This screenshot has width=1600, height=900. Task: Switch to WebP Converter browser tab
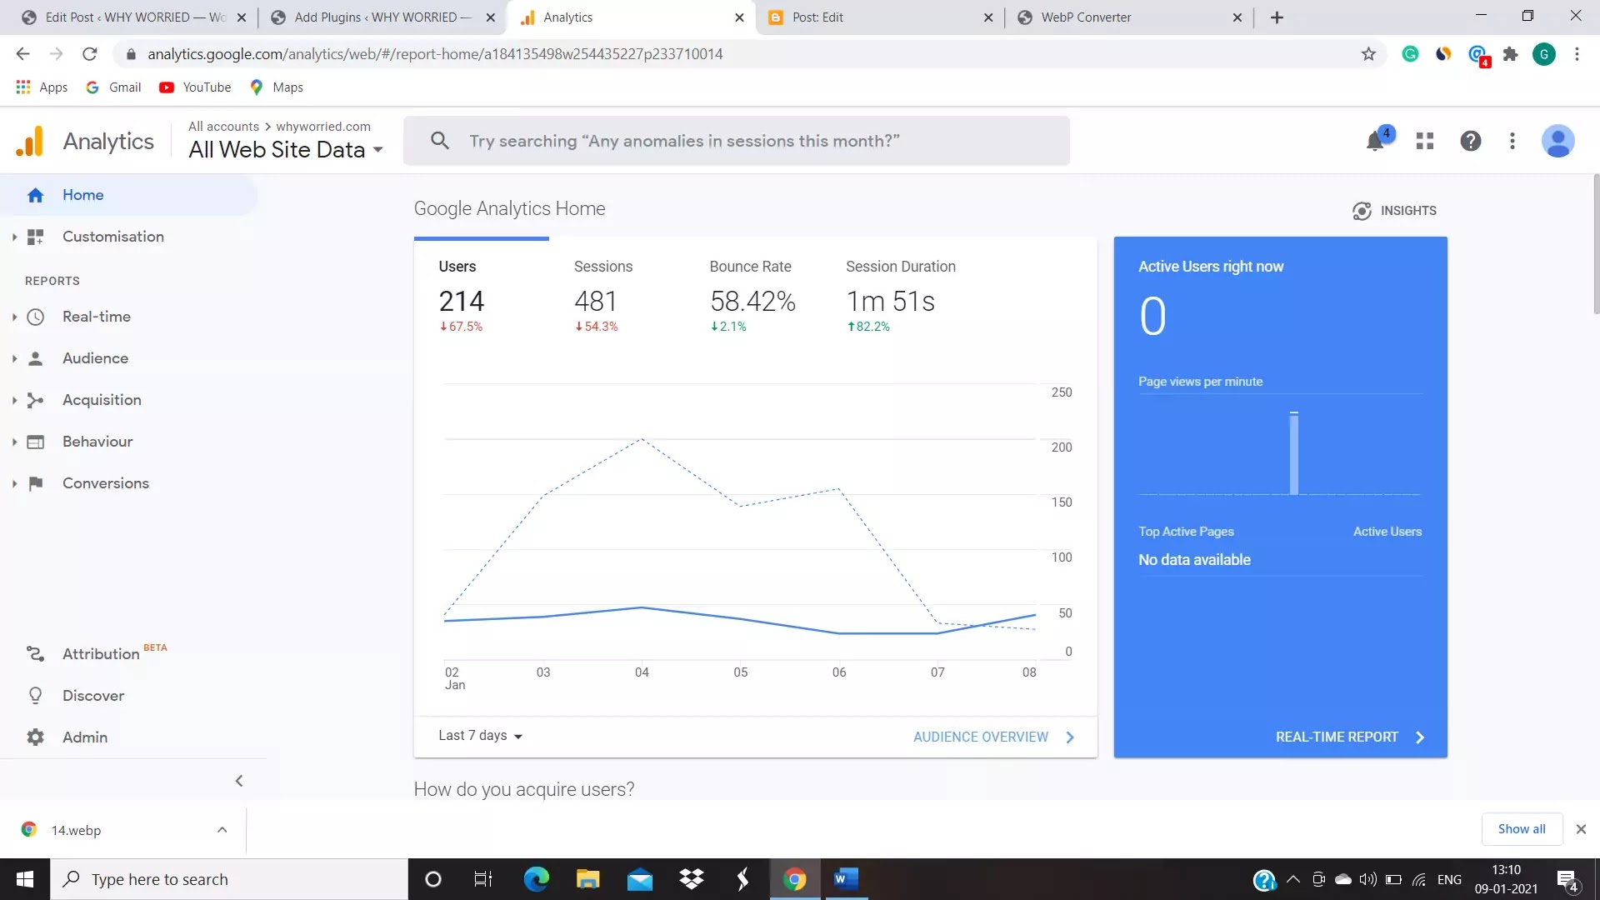point(1085,17)
